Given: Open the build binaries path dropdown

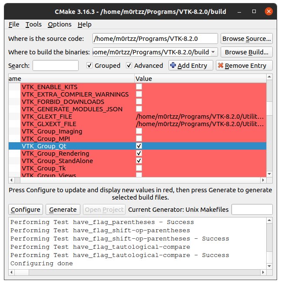Looking at the screenshot, I should pyautogui.click(x=213, y=52).
